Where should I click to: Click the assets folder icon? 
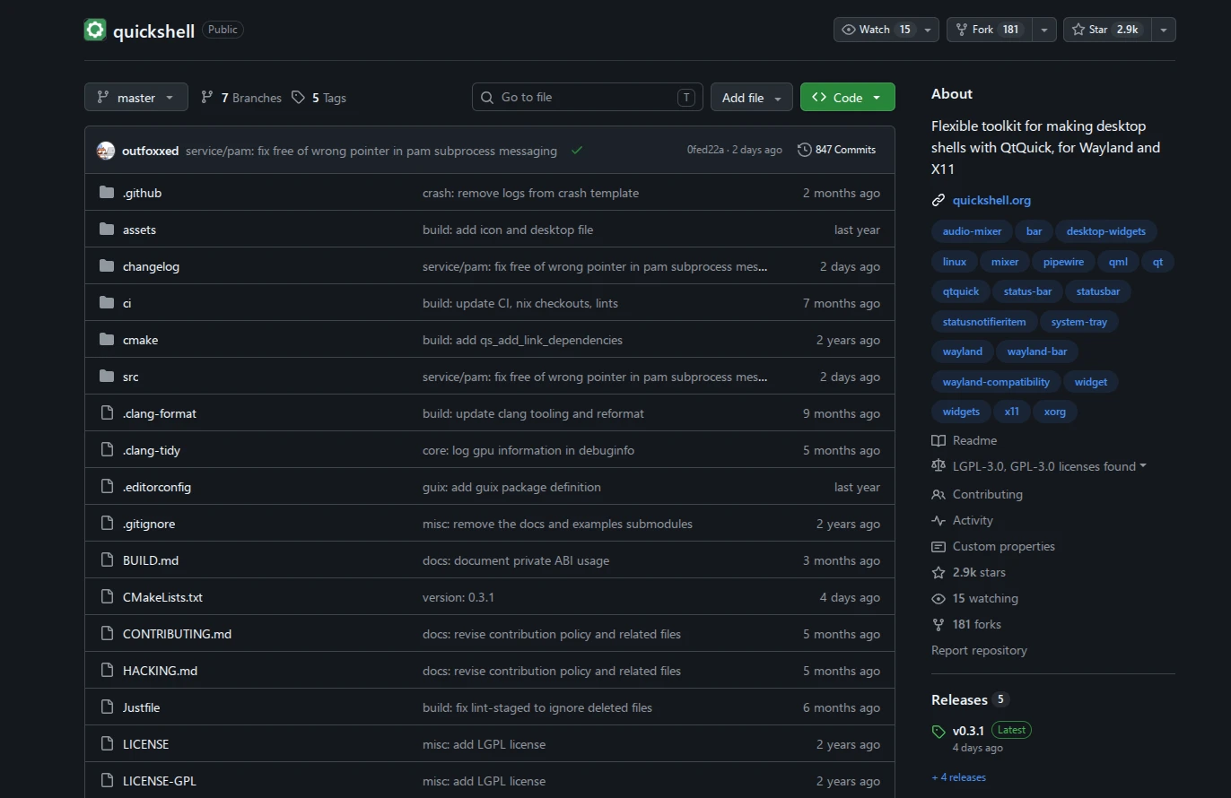(x=107, y=230)
